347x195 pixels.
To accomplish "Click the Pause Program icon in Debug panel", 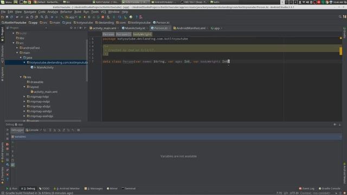I will [x=7, y=134].
